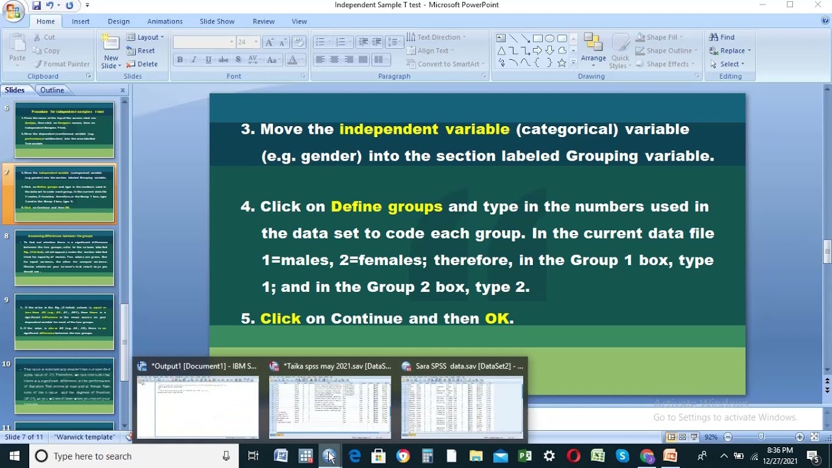This screenshot has height=468, width=832.
Task: Move the zoom slider handle
Action: pos(761,437)
